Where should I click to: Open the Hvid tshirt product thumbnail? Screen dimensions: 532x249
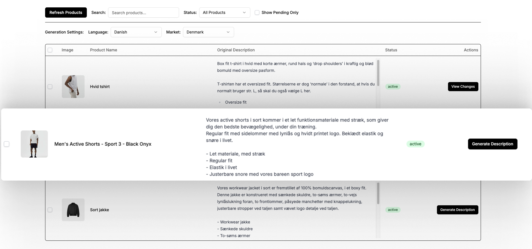(x=73, y=87)
